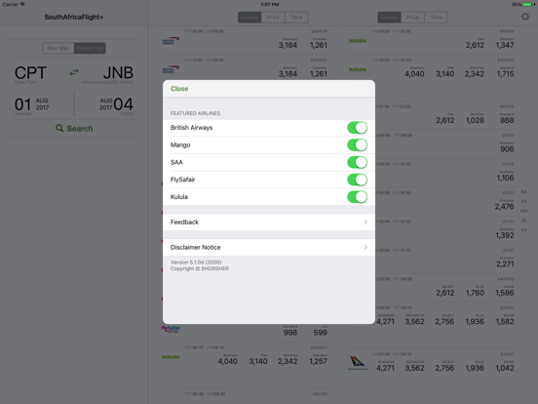Image resolution: width=538 pixels, height=404 pixels.
Task: Choose Economy fare 906 on JE123
Action: click(507, 147)
